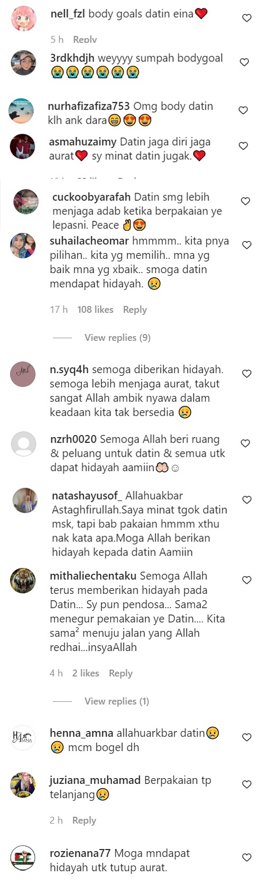This screenshot has height=885, width=259.
Task: View 108 likes on suhailacheomar's comment
Action: pyautogui.click(x=95, y=310)
